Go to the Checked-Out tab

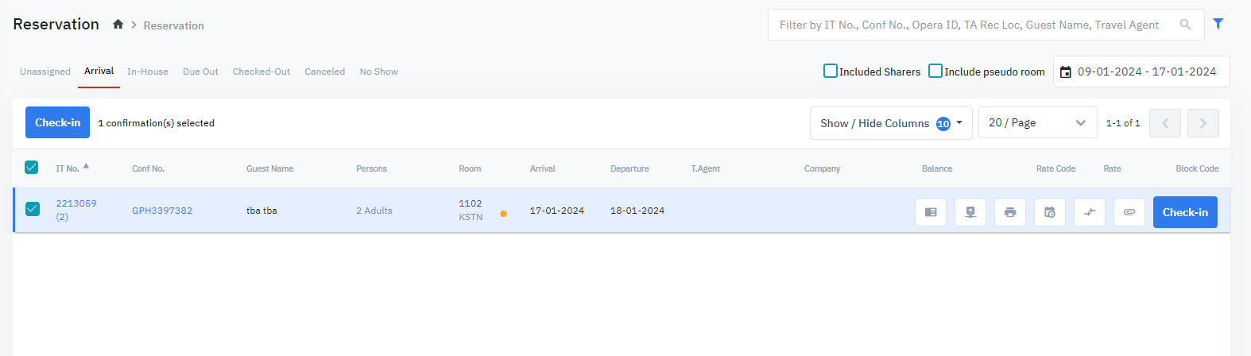(x=261, y=72)
